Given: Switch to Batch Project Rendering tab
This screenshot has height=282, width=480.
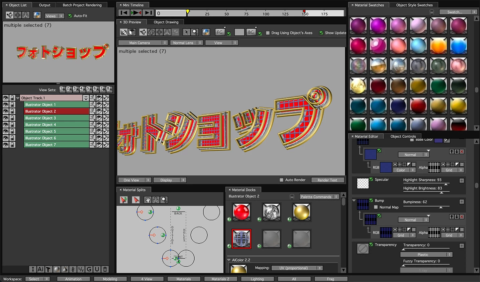Looking at the screenshot, I should point(82,5).
